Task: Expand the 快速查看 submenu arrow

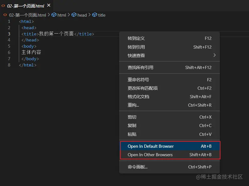Action: [215, 55]
